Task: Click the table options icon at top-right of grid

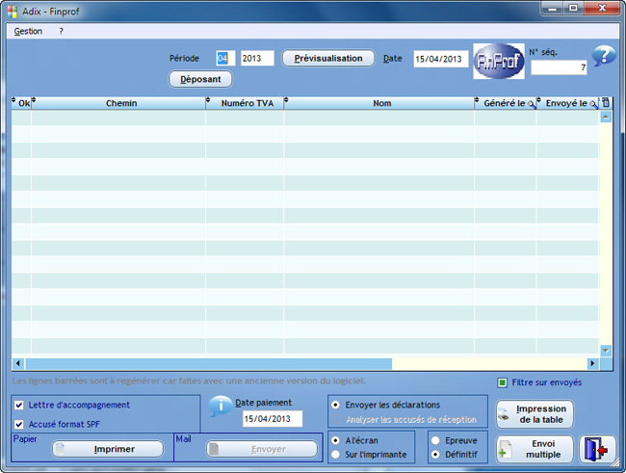Action: pos(606,102)
